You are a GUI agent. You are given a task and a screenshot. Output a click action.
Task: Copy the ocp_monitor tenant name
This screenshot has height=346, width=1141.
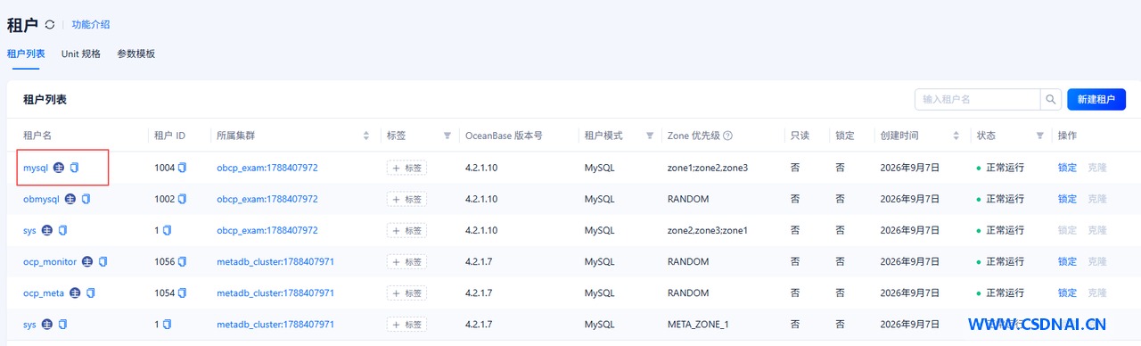pyautogui.click(x=103, y=261)
